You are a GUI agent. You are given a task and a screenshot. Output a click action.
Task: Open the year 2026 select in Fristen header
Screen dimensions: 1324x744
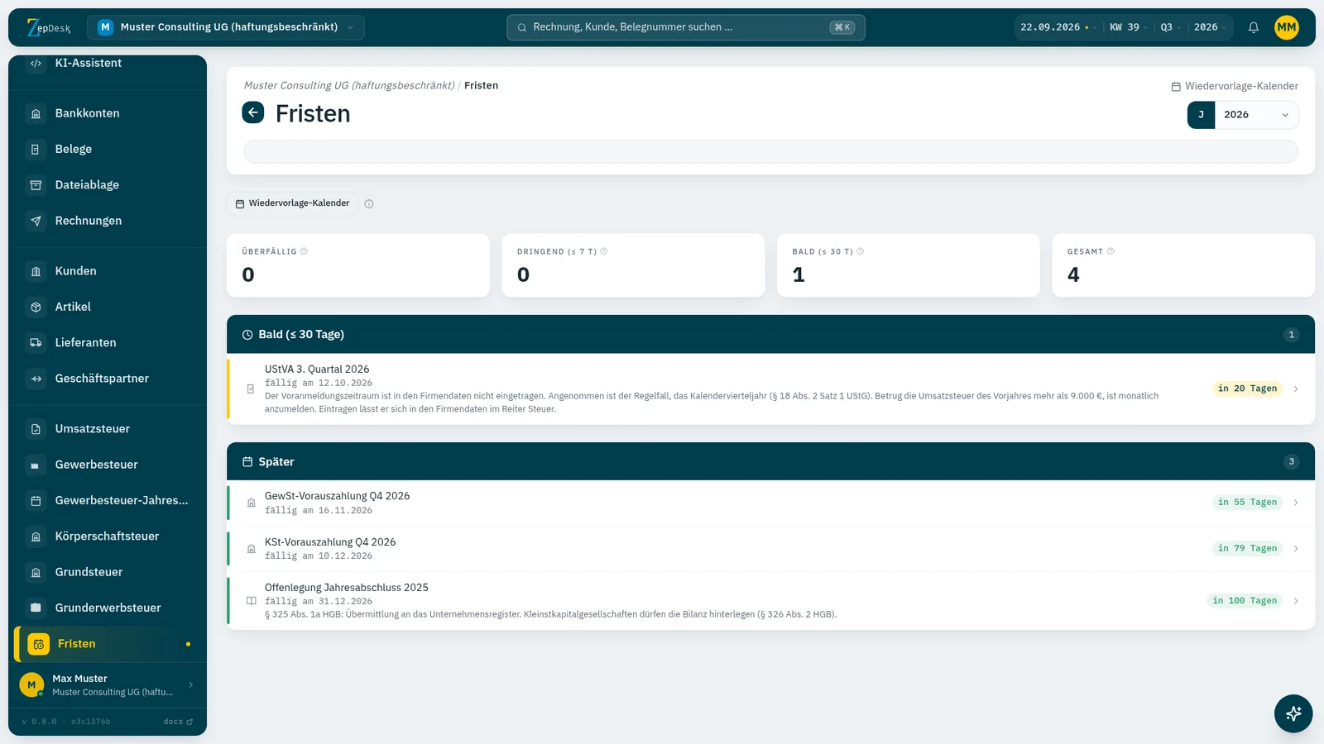pyautogui.click(x=1256, y=115)
